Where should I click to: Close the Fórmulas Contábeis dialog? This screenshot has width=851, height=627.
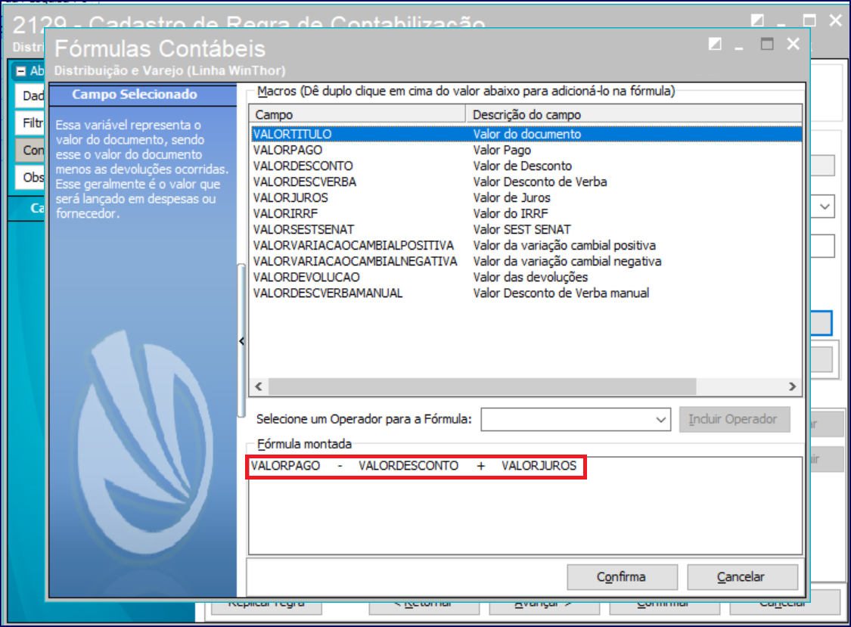793,44
